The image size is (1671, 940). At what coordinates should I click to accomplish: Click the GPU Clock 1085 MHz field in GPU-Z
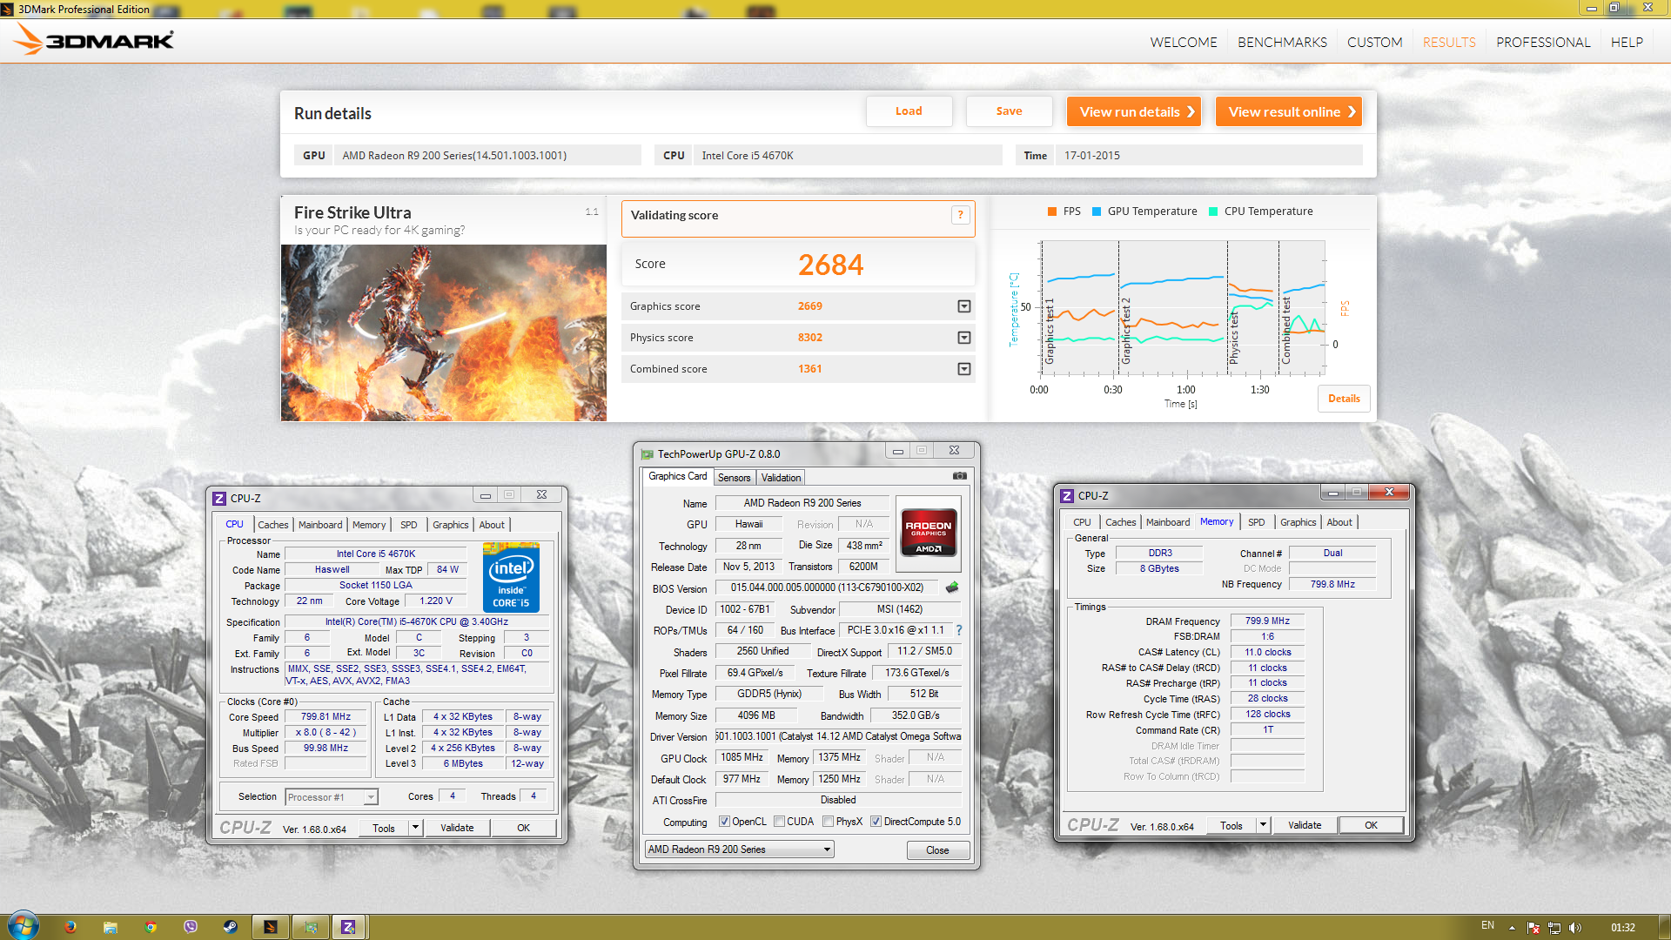pyautogui.click(x=742, y=757)
